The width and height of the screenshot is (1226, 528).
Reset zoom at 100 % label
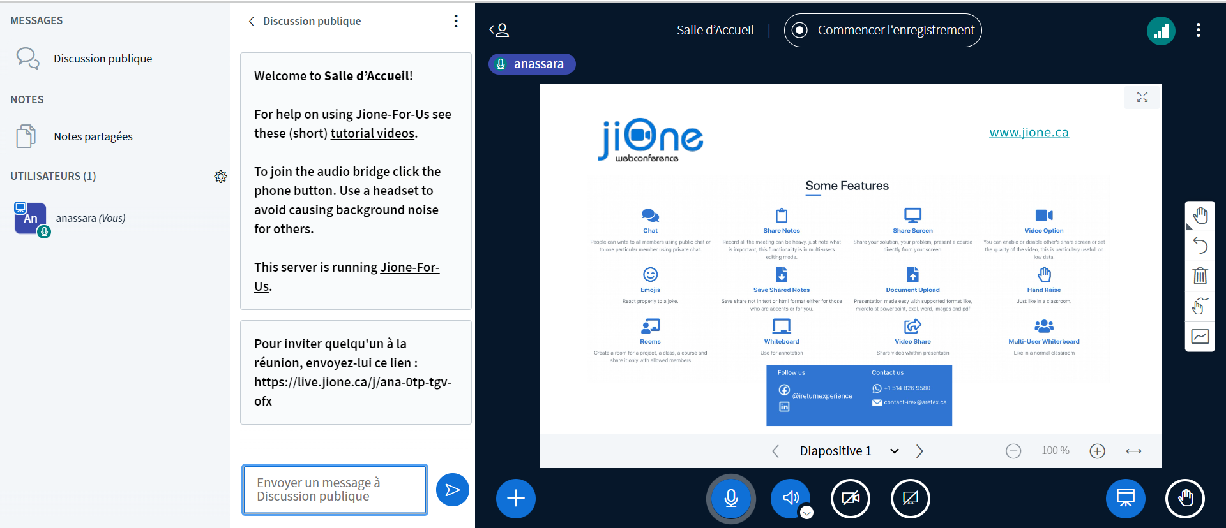point(1056,451)
